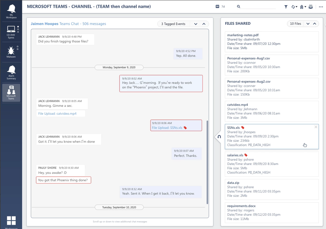Open the 7d calendar date range
The width and height of the screenshot is (326, 229).
(x=220, y=7)
